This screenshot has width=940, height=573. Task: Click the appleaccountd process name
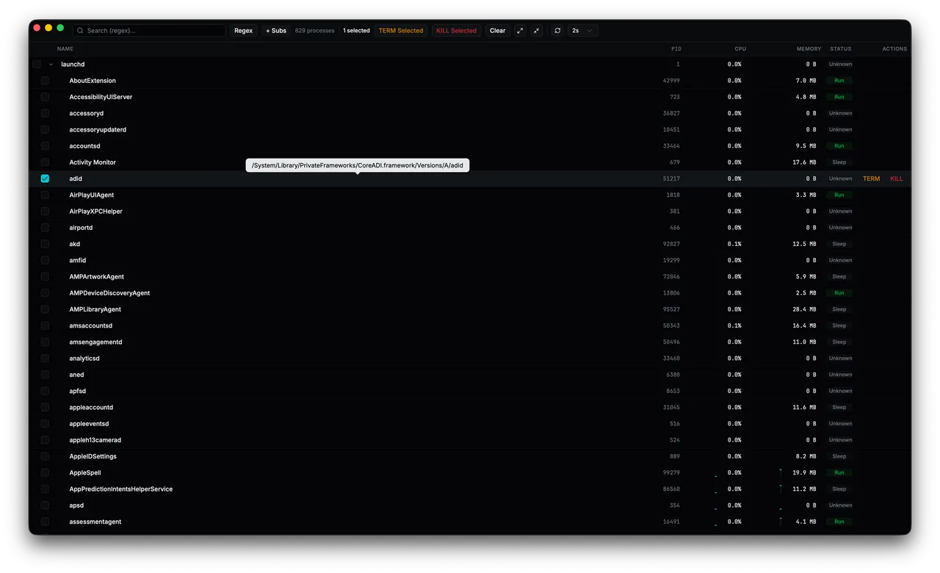coord(91,408)
